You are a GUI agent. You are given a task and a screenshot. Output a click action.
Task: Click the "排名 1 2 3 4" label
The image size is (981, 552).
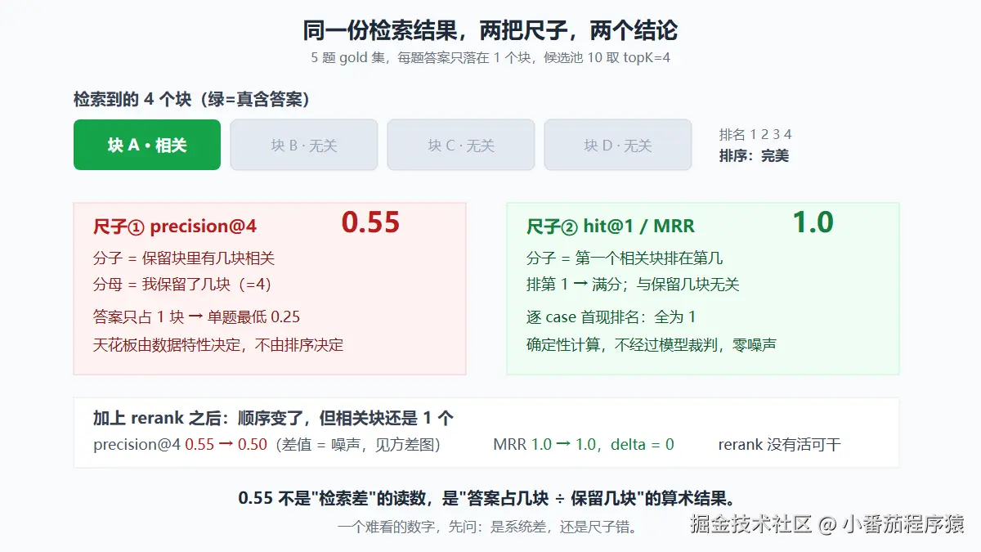(x=755, y=135)
